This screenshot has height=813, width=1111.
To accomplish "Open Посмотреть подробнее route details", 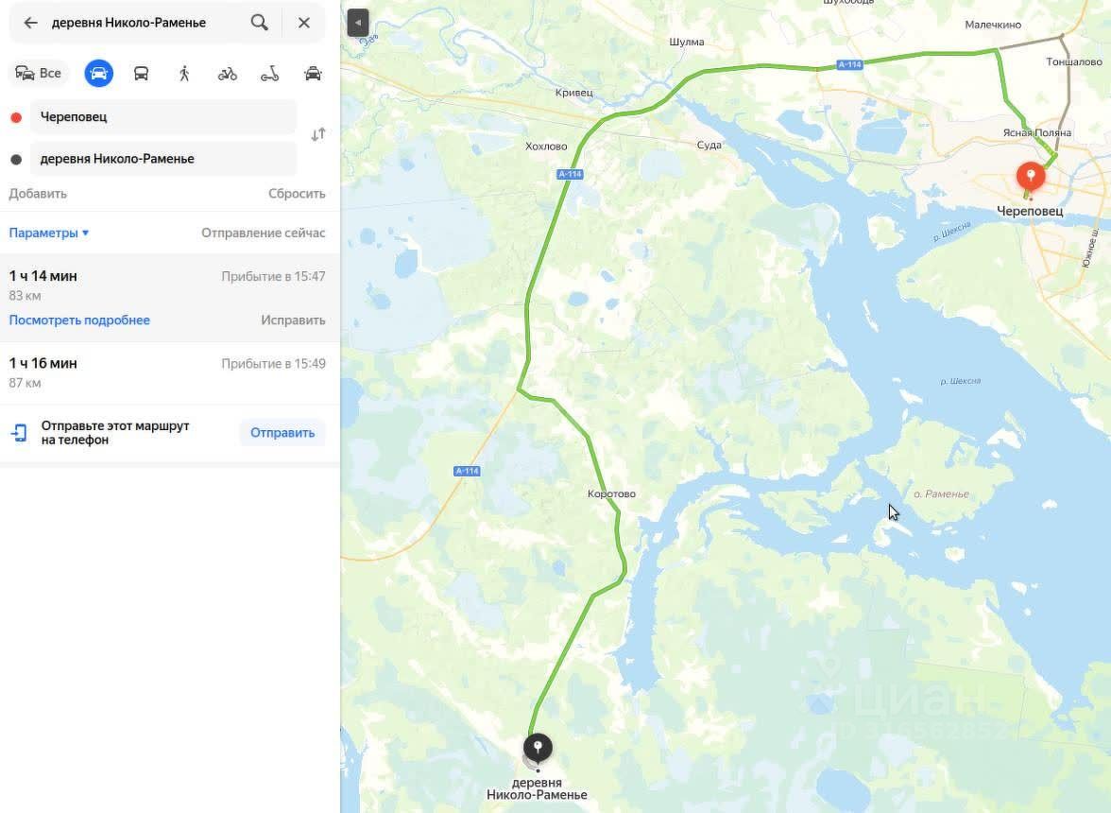I will (79, 320).
